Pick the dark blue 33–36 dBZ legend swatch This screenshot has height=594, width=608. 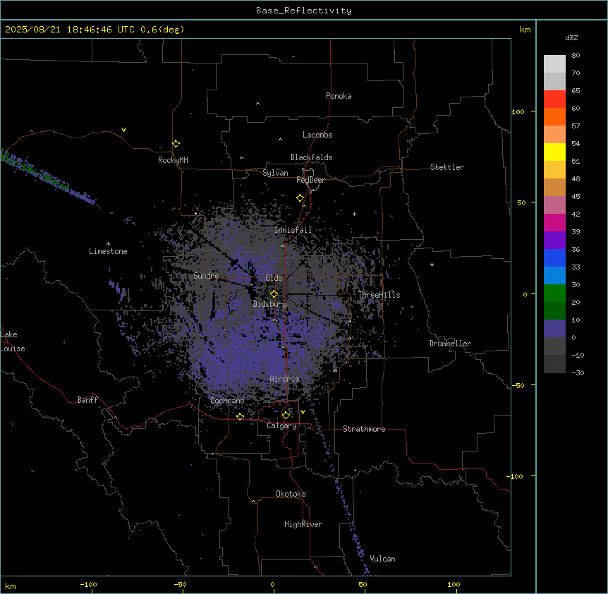point(554,257)
